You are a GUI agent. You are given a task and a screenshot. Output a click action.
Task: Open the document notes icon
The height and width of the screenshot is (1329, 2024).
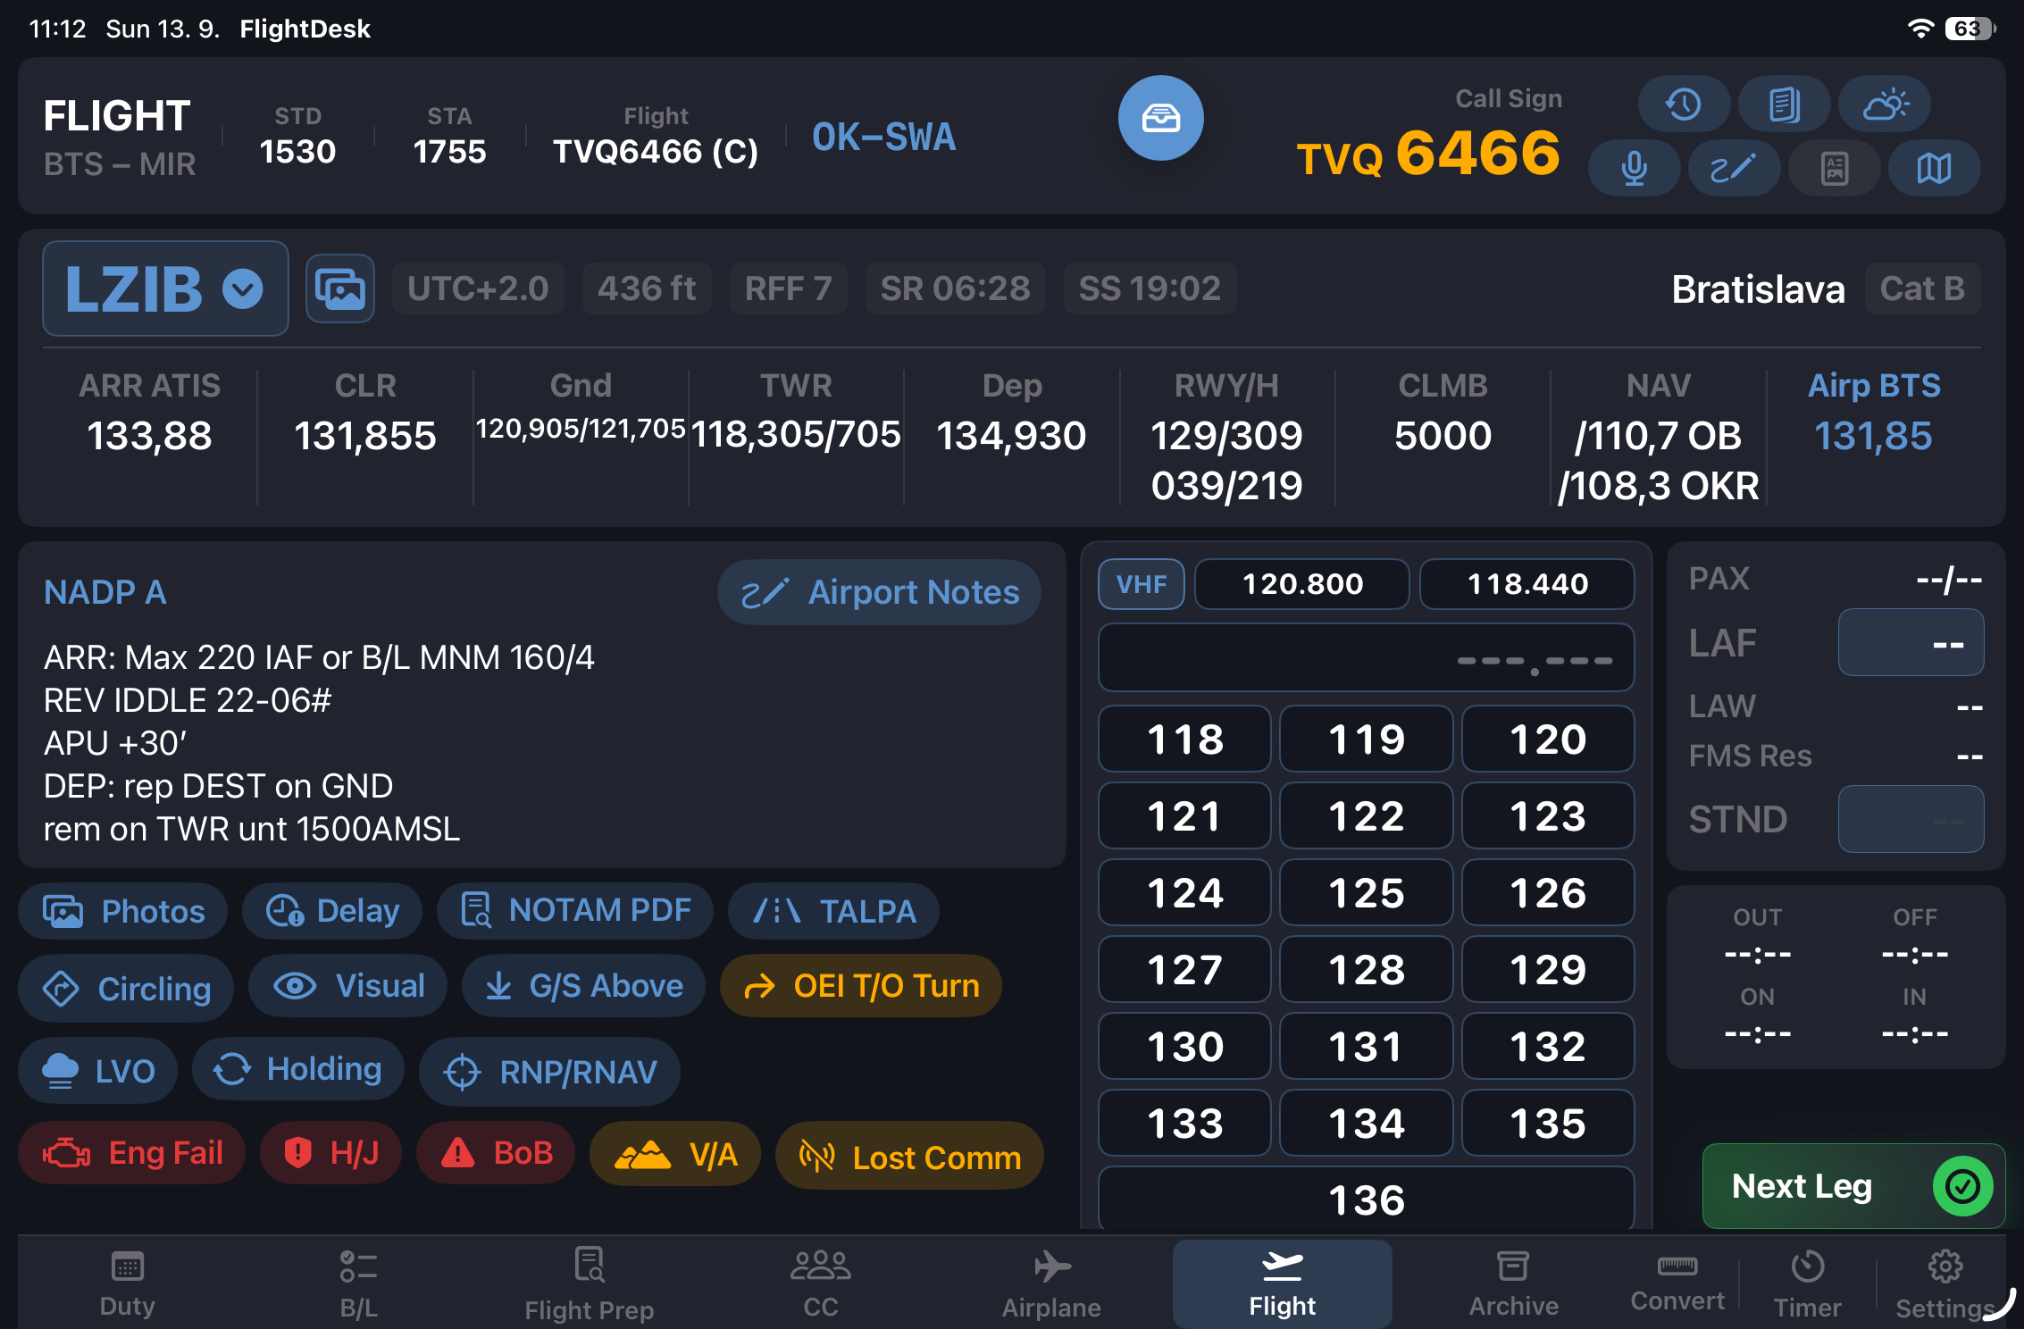1784,104
